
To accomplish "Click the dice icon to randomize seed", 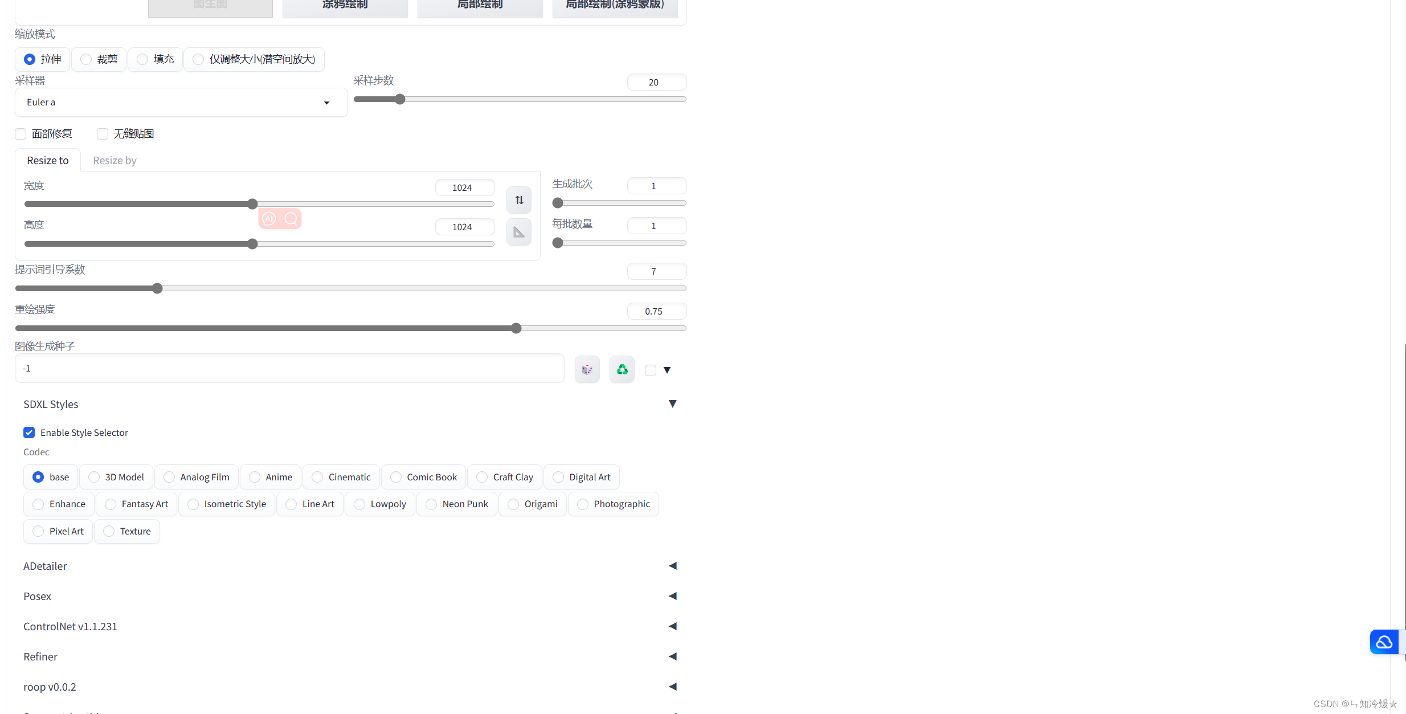I will click(587, 369).
